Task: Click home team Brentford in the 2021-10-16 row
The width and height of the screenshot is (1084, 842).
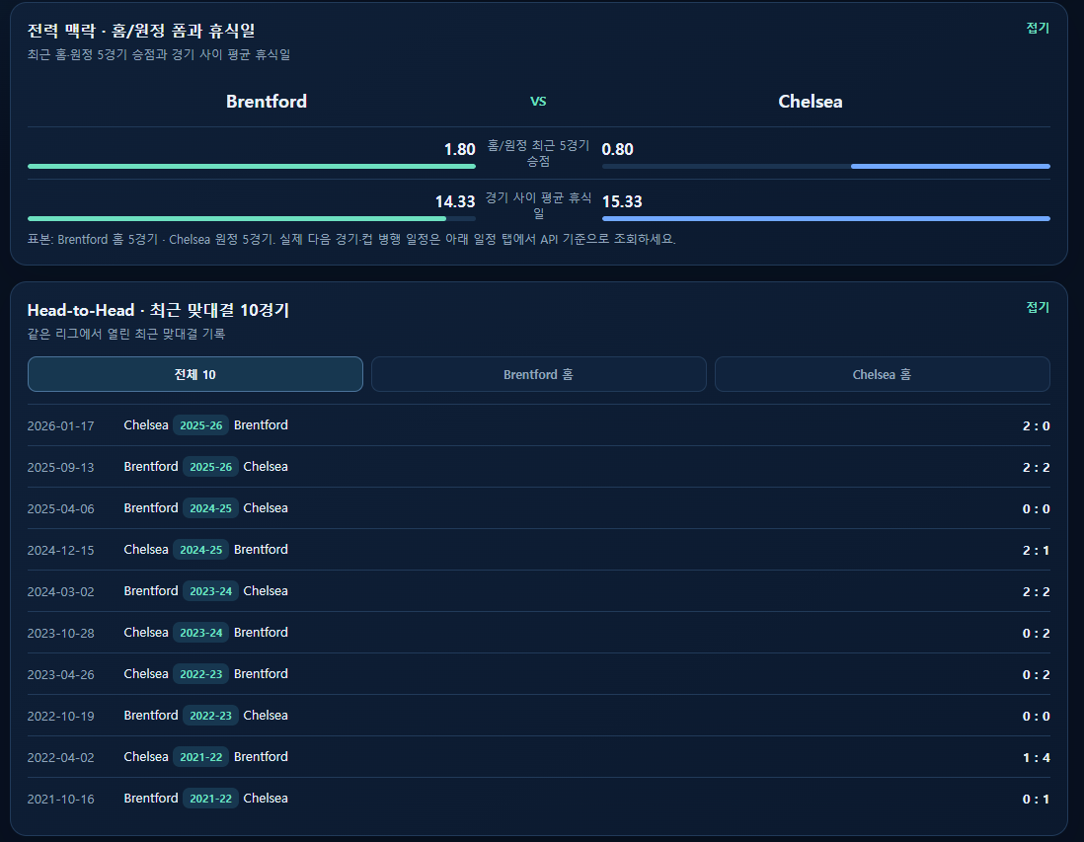Action: click(x=151, y=799)
